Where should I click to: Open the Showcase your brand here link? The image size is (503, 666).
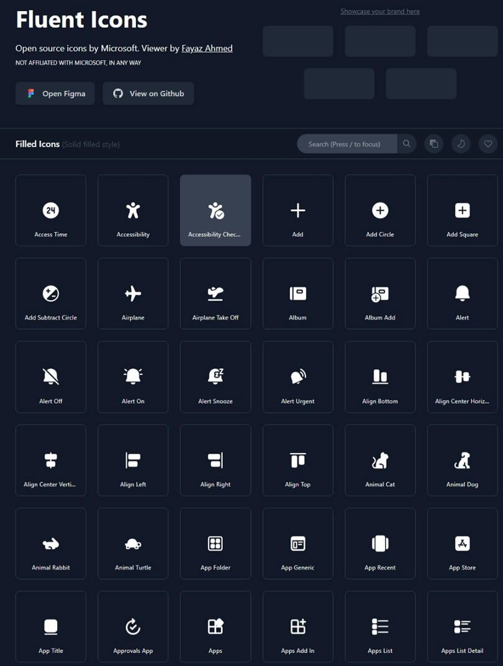[x=380, y=11]
